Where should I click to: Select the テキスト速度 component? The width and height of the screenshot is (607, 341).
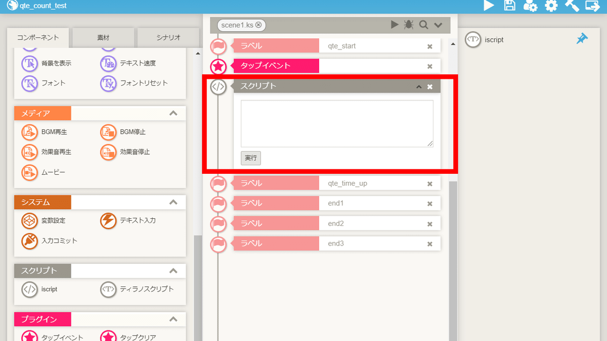[128, 63]
